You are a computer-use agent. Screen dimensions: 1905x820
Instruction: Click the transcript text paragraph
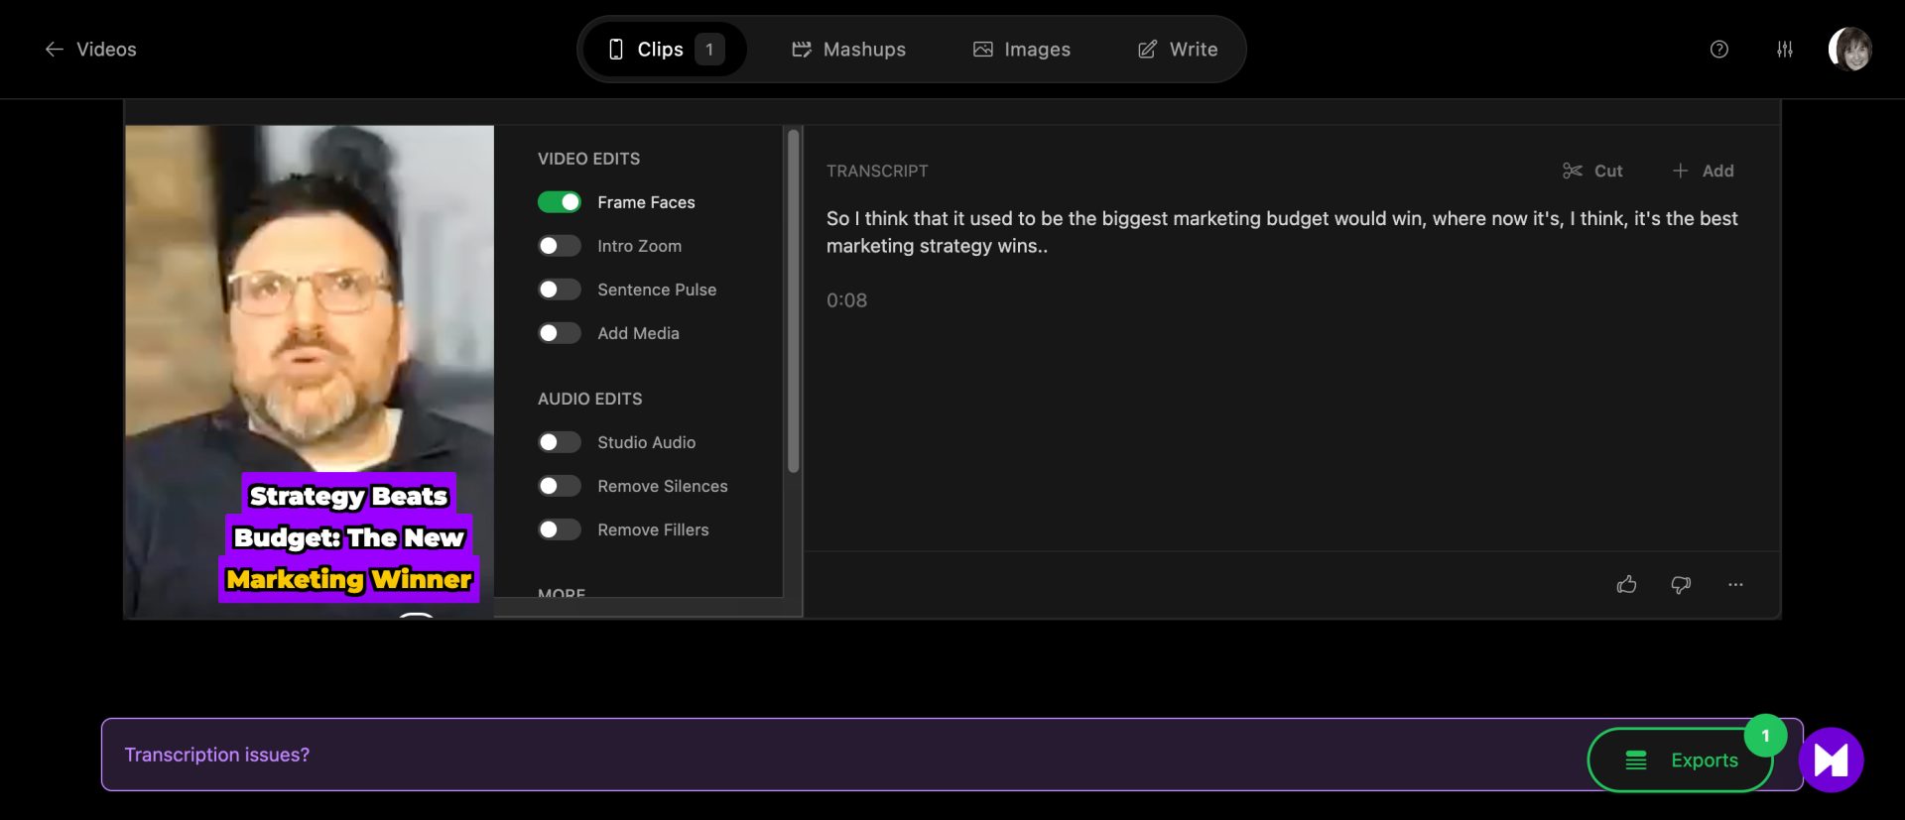tap(1282, 232)
